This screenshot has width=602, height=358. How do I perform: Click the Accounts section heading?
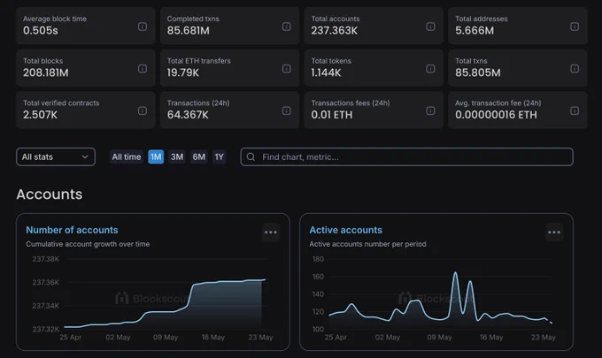[x=50, y=194]
